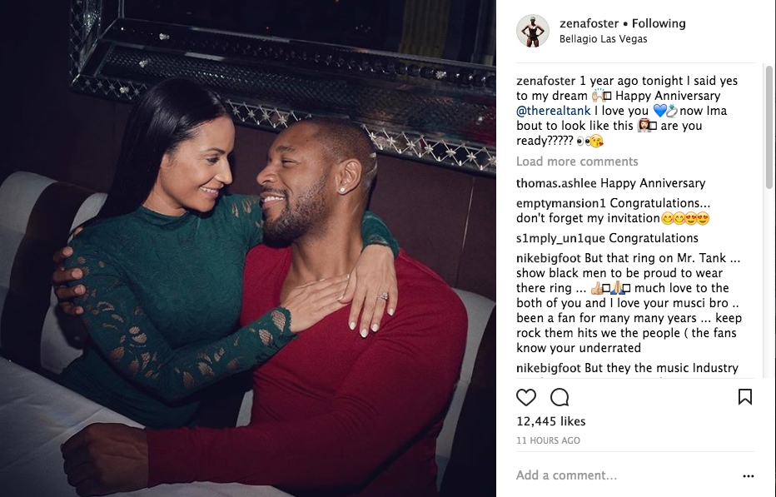Open emptymansion1's profile

point(561,203)
